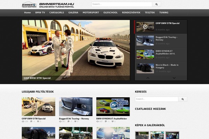Open BMW-SYNDIKAT Asphaltfieber playlist thumbnail
Image resolution: width=209 pixels, height=139 pixels.
click(145, 55)
